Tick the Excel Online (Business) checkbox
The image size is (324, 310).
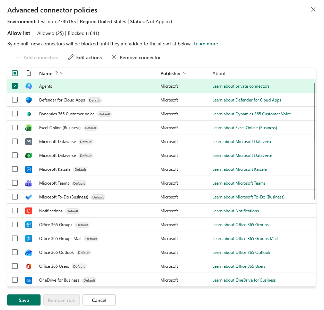point(15,127)
